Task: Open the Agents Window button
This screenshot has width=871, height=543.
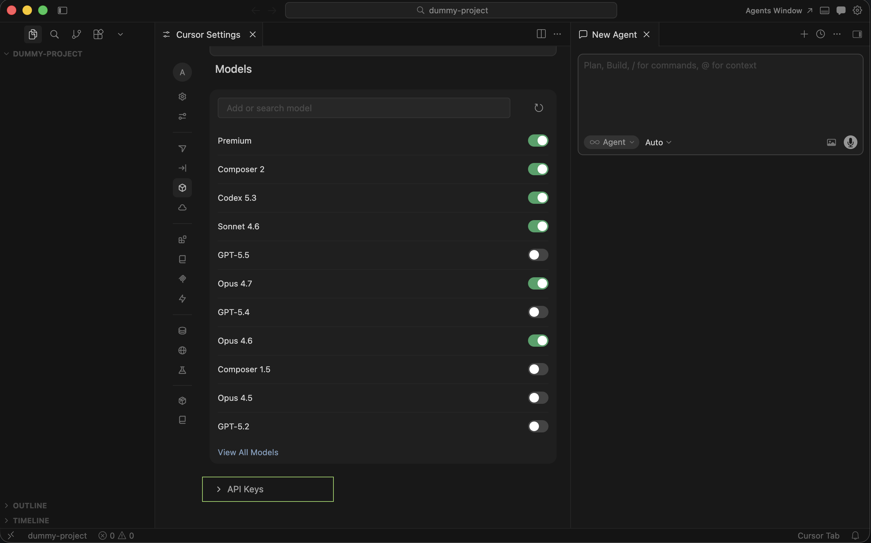Action: pos(779,11)
